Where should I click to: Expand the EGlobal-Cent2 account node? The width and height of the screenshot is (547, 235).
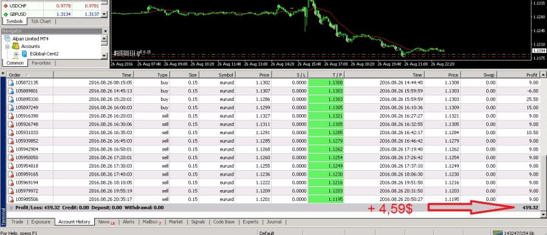click(16, 54)
